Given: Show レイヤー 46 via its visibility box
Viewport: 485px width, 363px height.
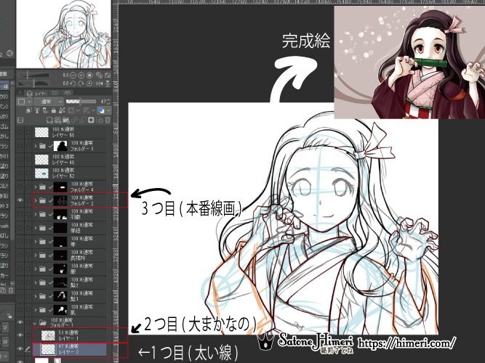Looking at the screenshot, I should click(x=20, y=160).
